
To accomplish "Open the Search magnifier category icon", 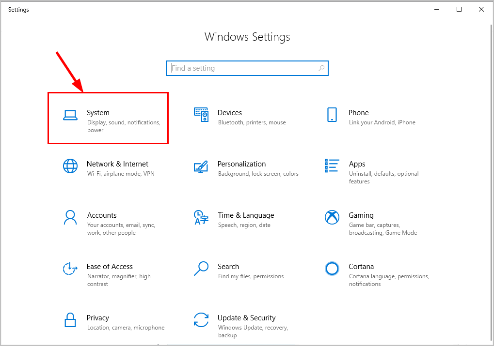I will [x=201, y=269].
